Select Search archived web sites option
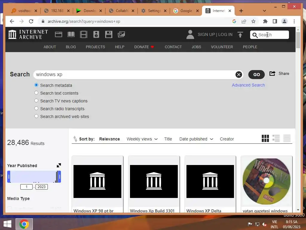 pyautogui.click(x=36, y=116)
